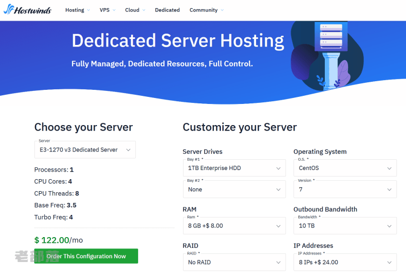
Task: Click the server rack illustration
Action: 331,36
